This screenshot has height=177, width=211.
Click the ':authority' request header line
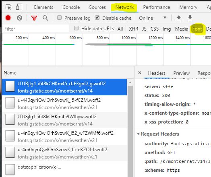point(178,144)
